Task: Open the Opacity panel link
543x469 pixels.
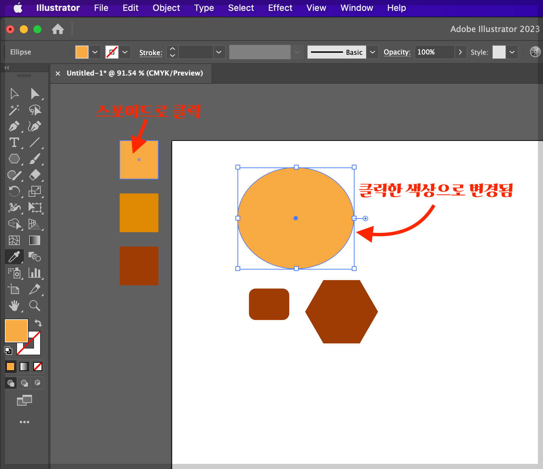Action: pos(397,52)
